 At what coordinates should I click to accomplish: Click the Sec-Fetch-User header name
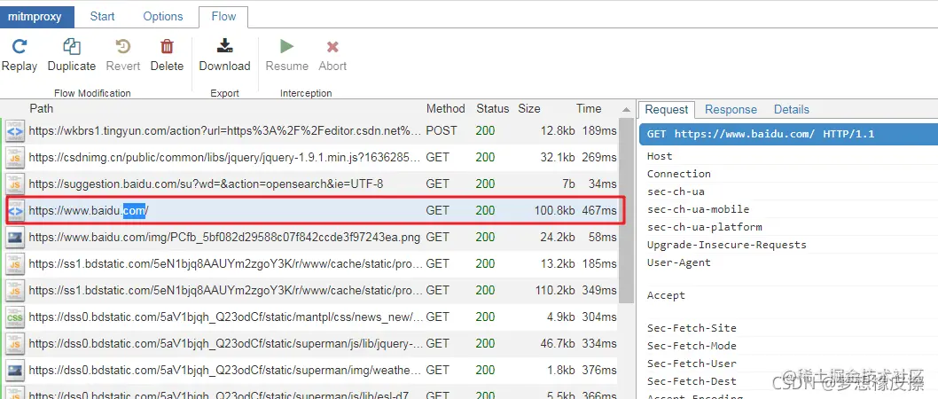[x=692, y=364]
